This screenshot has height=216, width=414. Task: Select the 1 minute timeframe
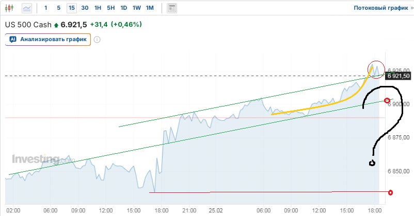pos(46,8)
